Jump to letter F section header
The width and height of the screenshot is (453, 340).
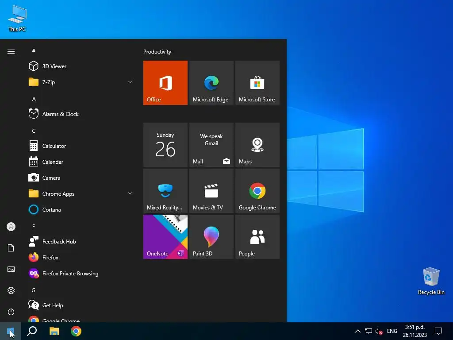pos(34,226)
